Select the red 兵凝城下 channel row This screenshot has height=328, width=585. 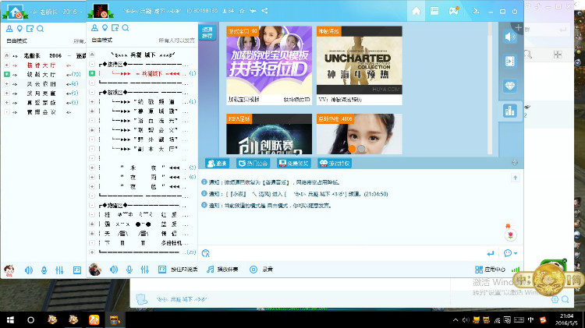pos(142,74)
